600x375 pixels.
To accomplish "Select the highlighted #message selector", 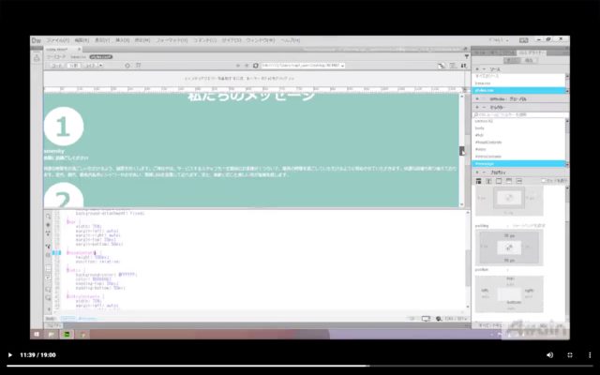I will [x=518, y=164].
